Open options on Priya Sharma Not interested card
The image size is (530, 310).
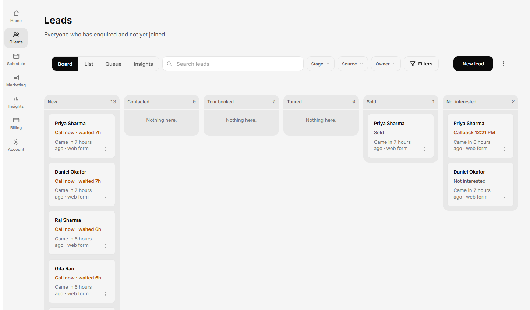(x=504, y=149)
